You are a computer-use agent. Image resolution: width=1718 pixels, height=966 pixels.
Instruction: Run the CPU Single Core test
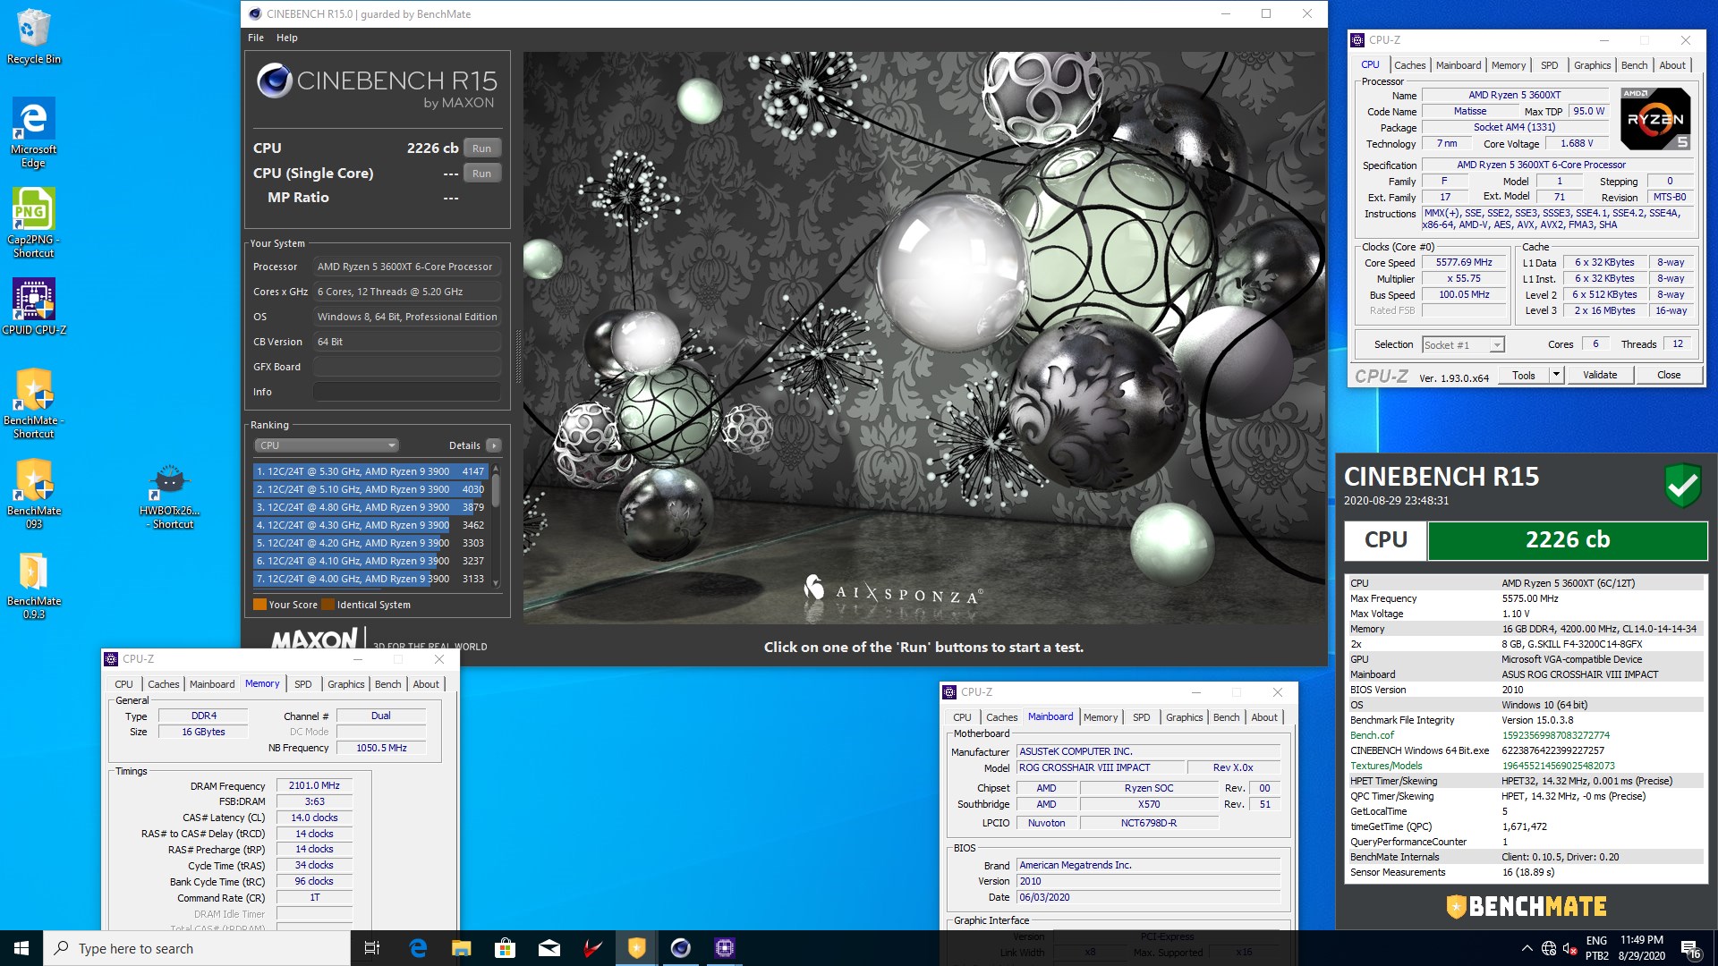(x=481, y=174)
